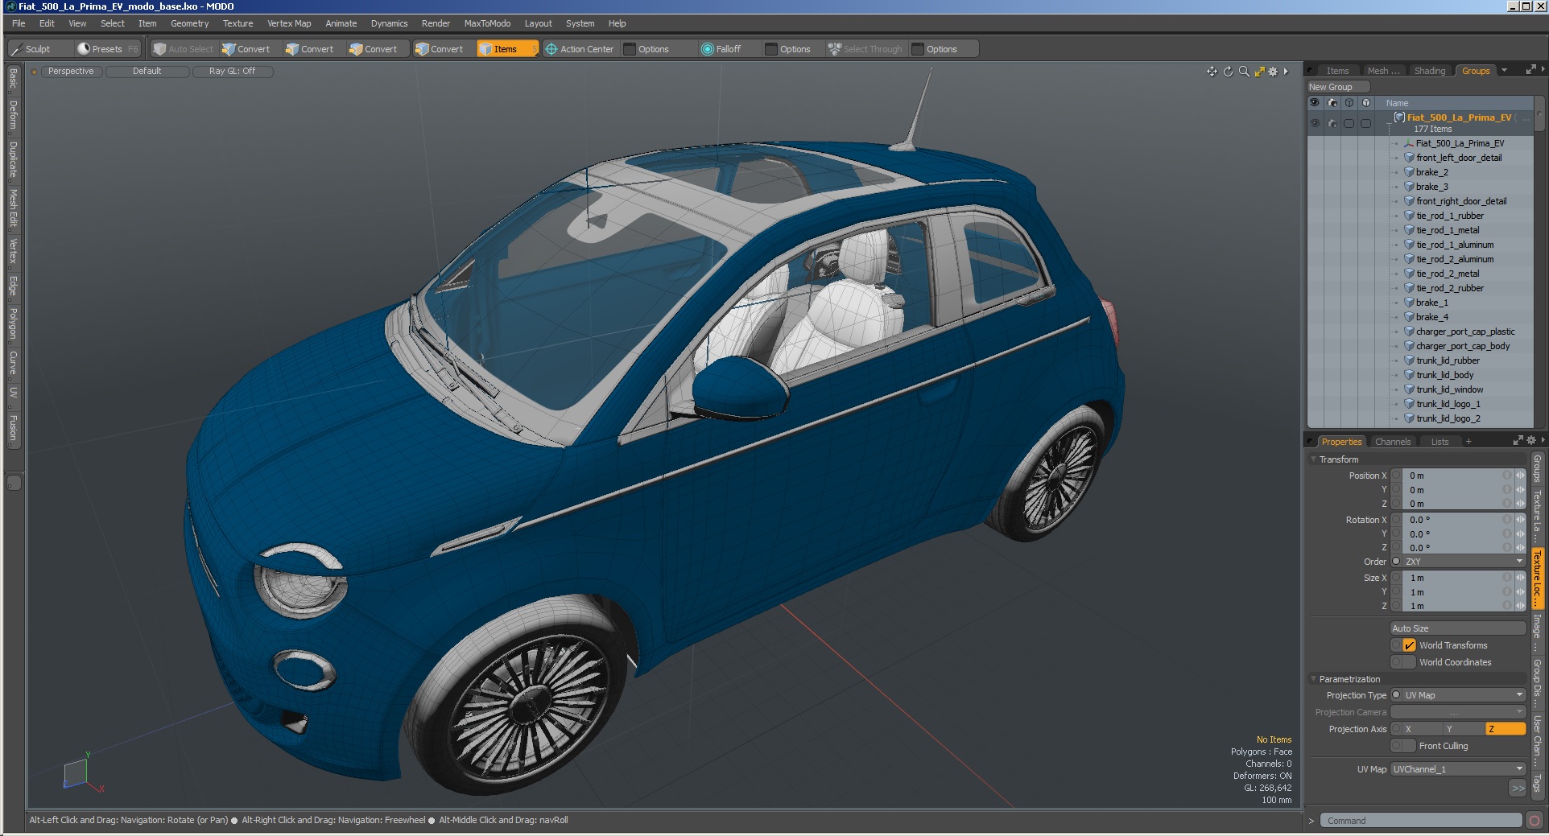Open the Default shading style dropdown
This screenshot has width=1549, height=836.
coord(147,72)
